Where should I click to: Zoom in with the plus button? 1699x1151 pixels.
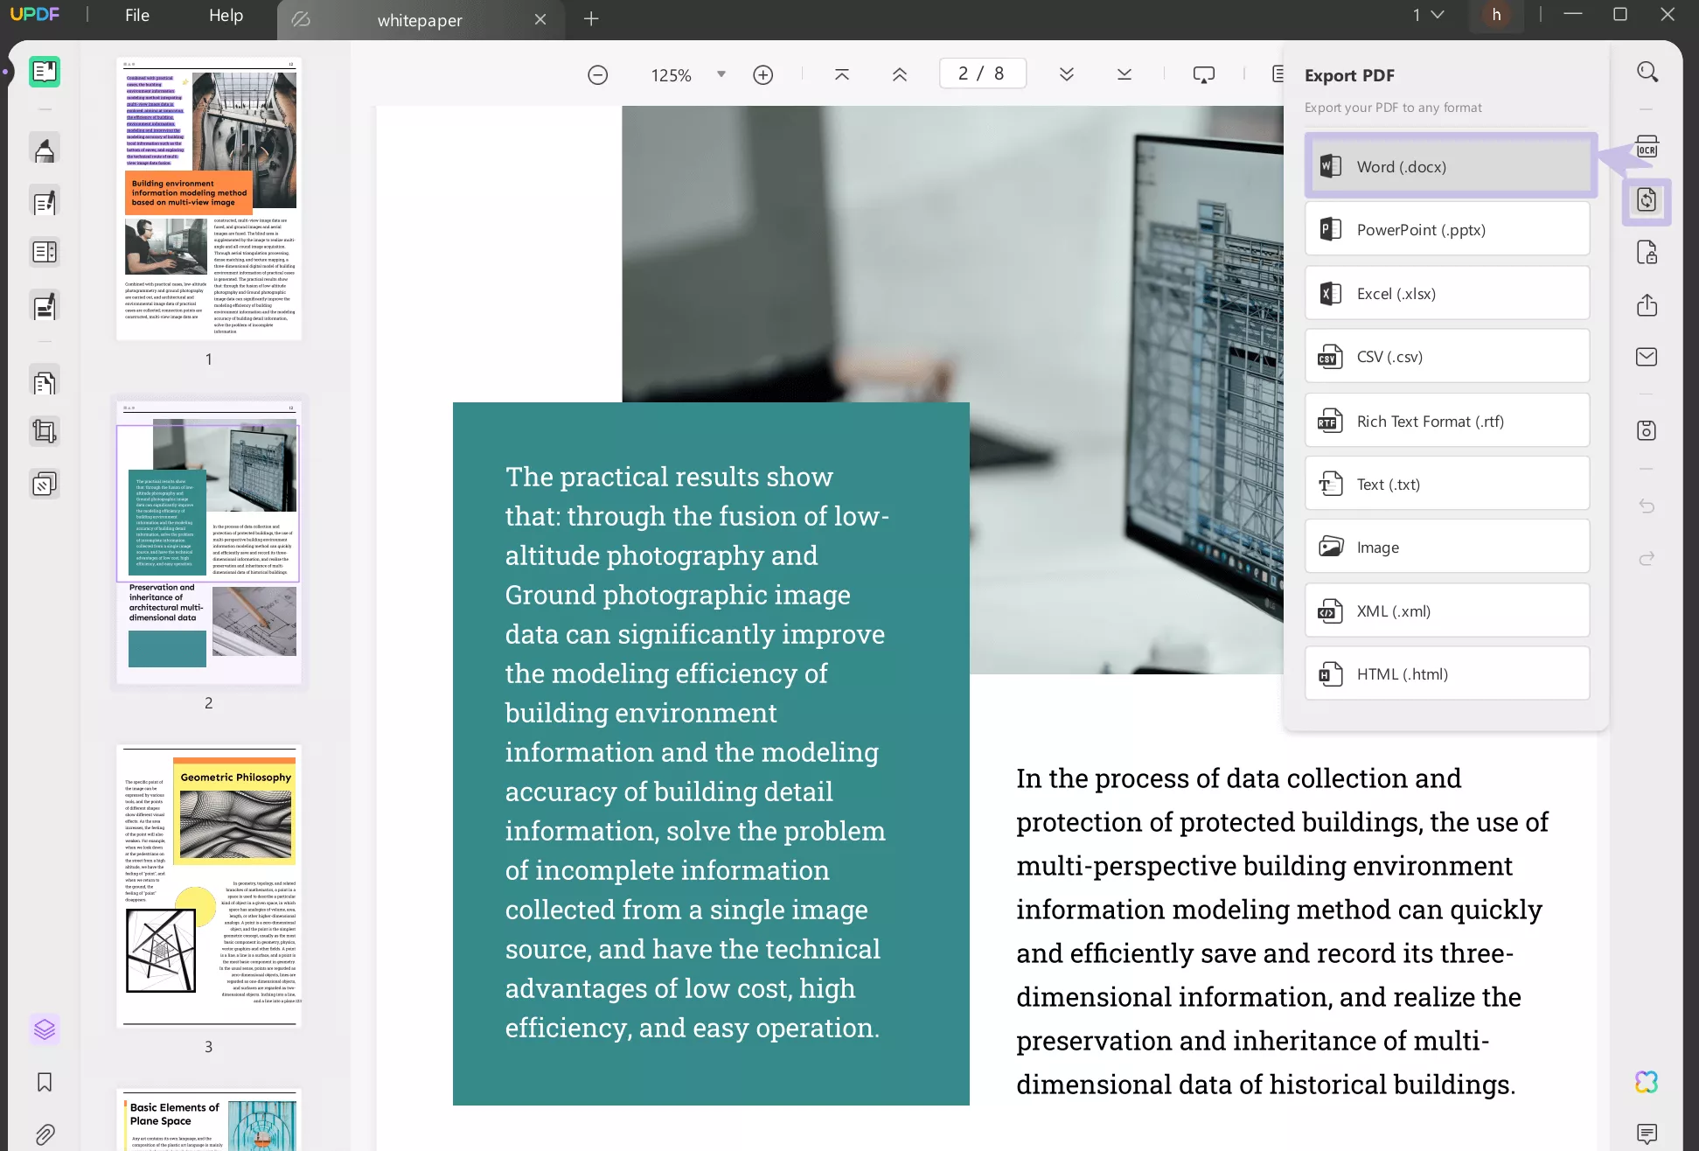coord(763,75)
